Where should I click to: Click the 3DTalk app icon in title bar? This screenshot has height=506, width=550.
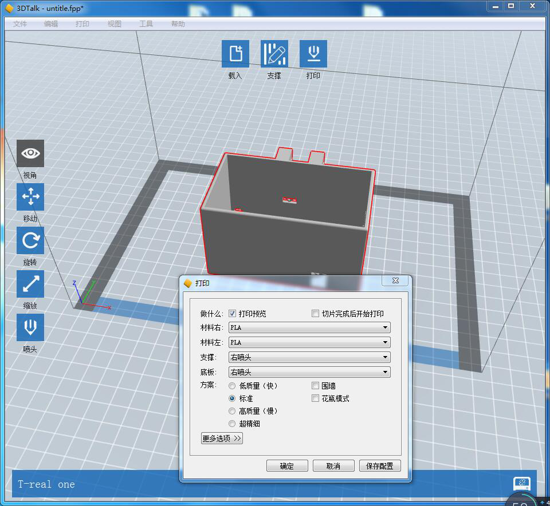(9, 8)
